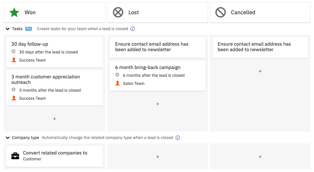The image size is (314, 172).
Task: Click the circled X Lost icon
Action: 118,12
